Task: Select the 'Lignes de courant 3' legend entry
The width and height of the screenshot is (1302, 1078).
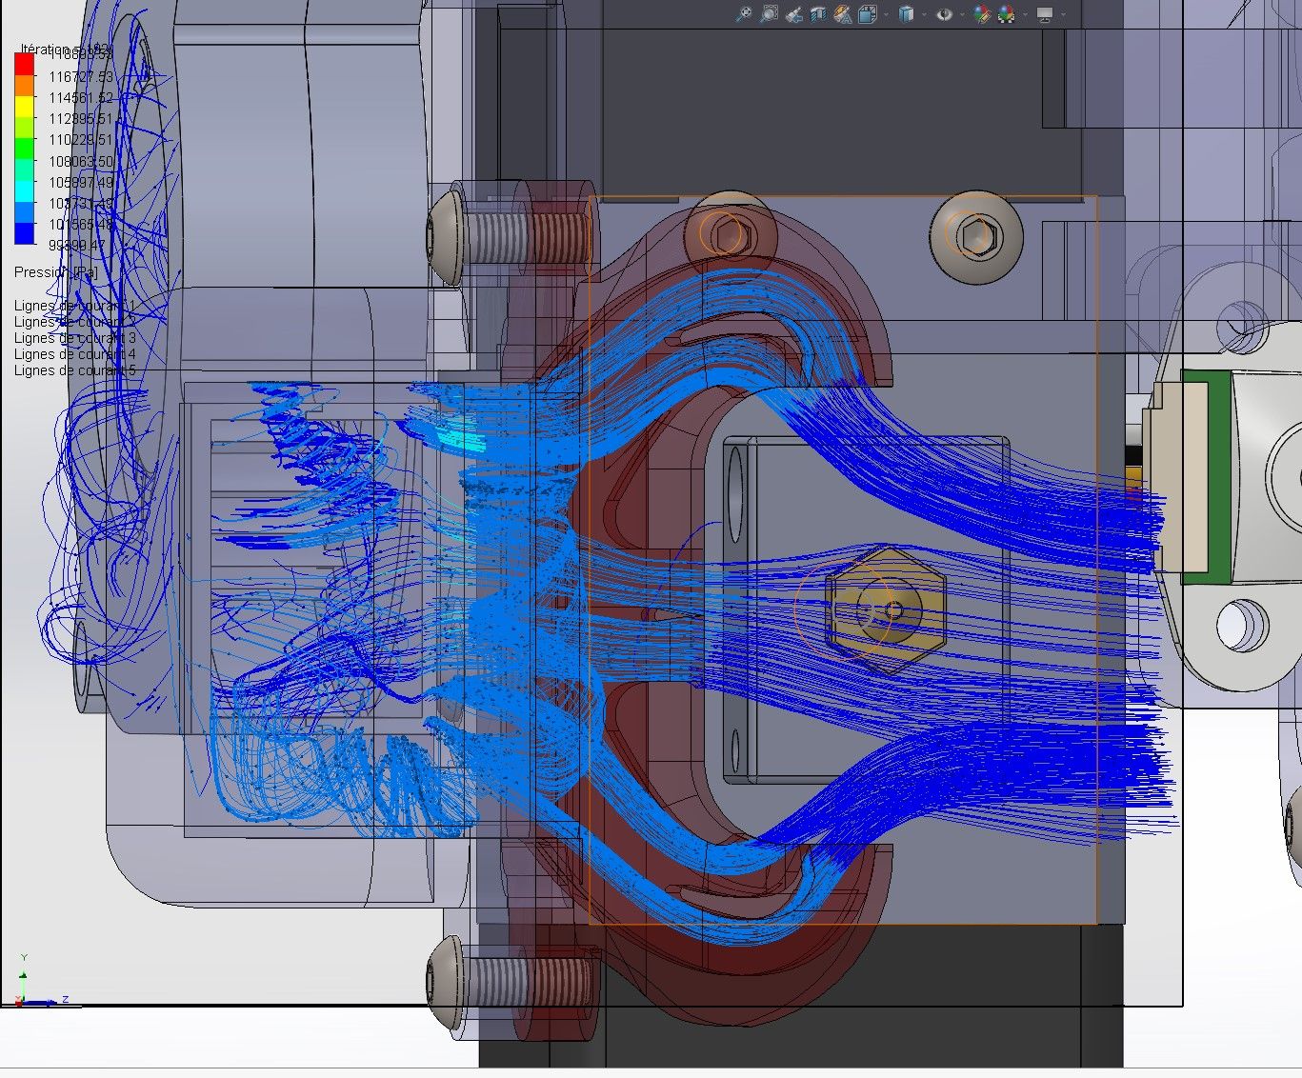Action: (75, 338)
